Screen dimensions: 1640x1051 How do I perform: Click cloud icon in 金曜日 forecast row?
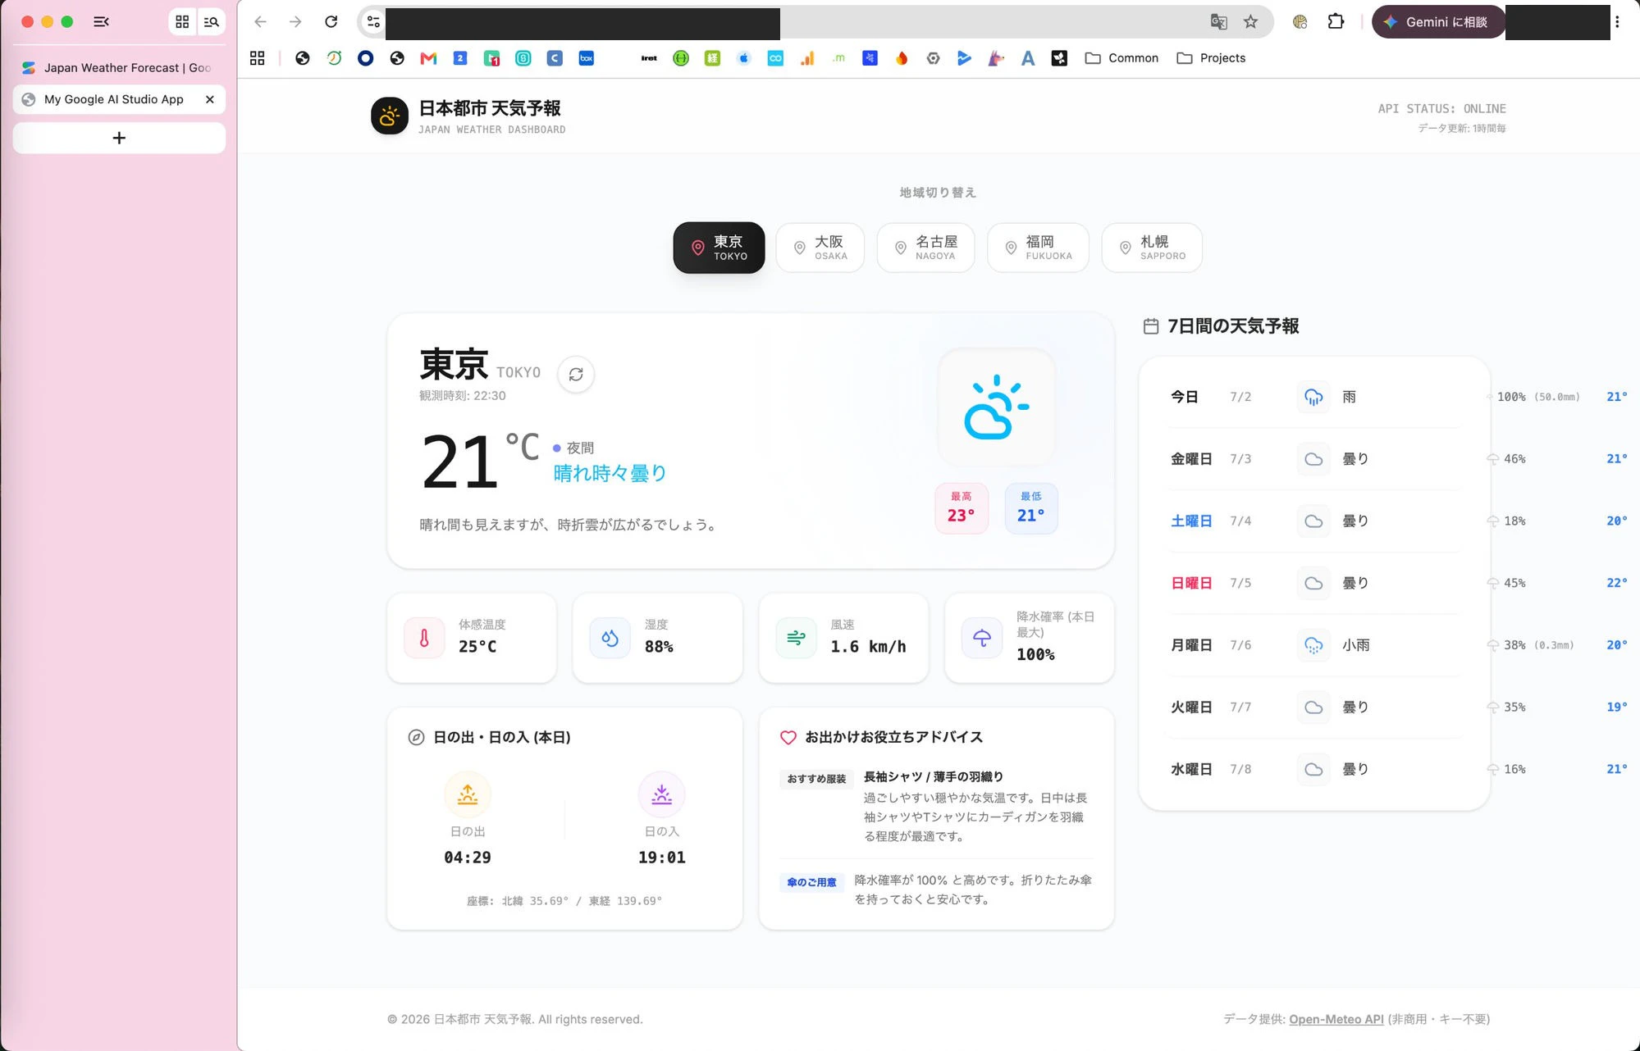pos(1313,459)
